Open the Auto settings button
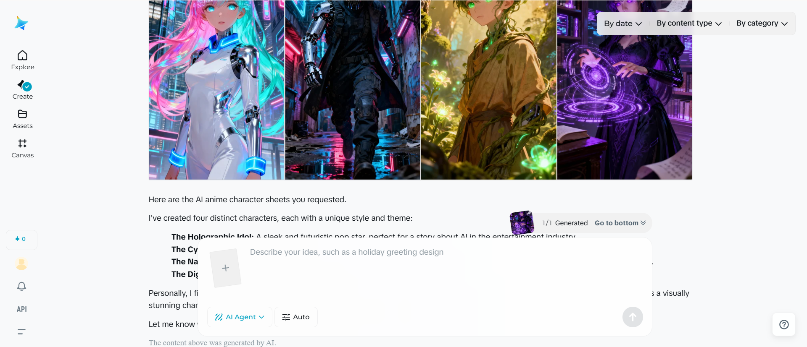Viewport: 807px width, 347px height. click(296, 317)
